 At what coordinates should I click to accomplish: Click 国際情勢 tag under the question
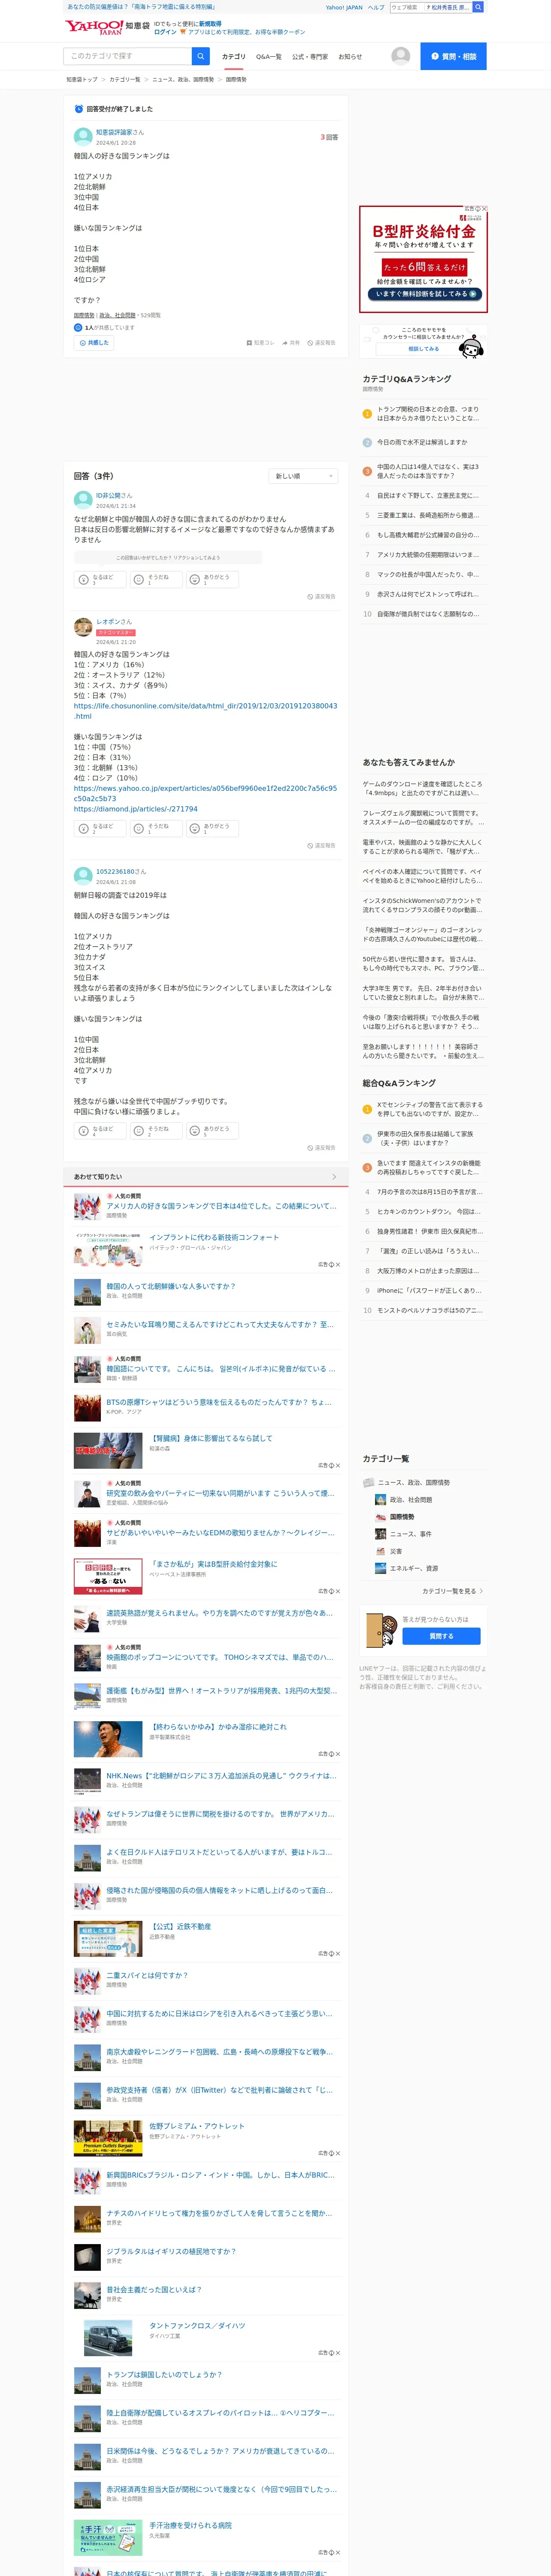84,315
